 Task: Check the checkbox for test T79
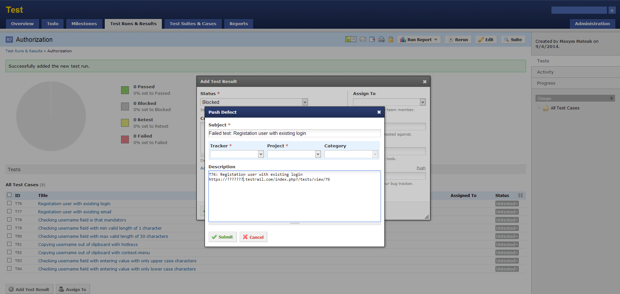9,228
